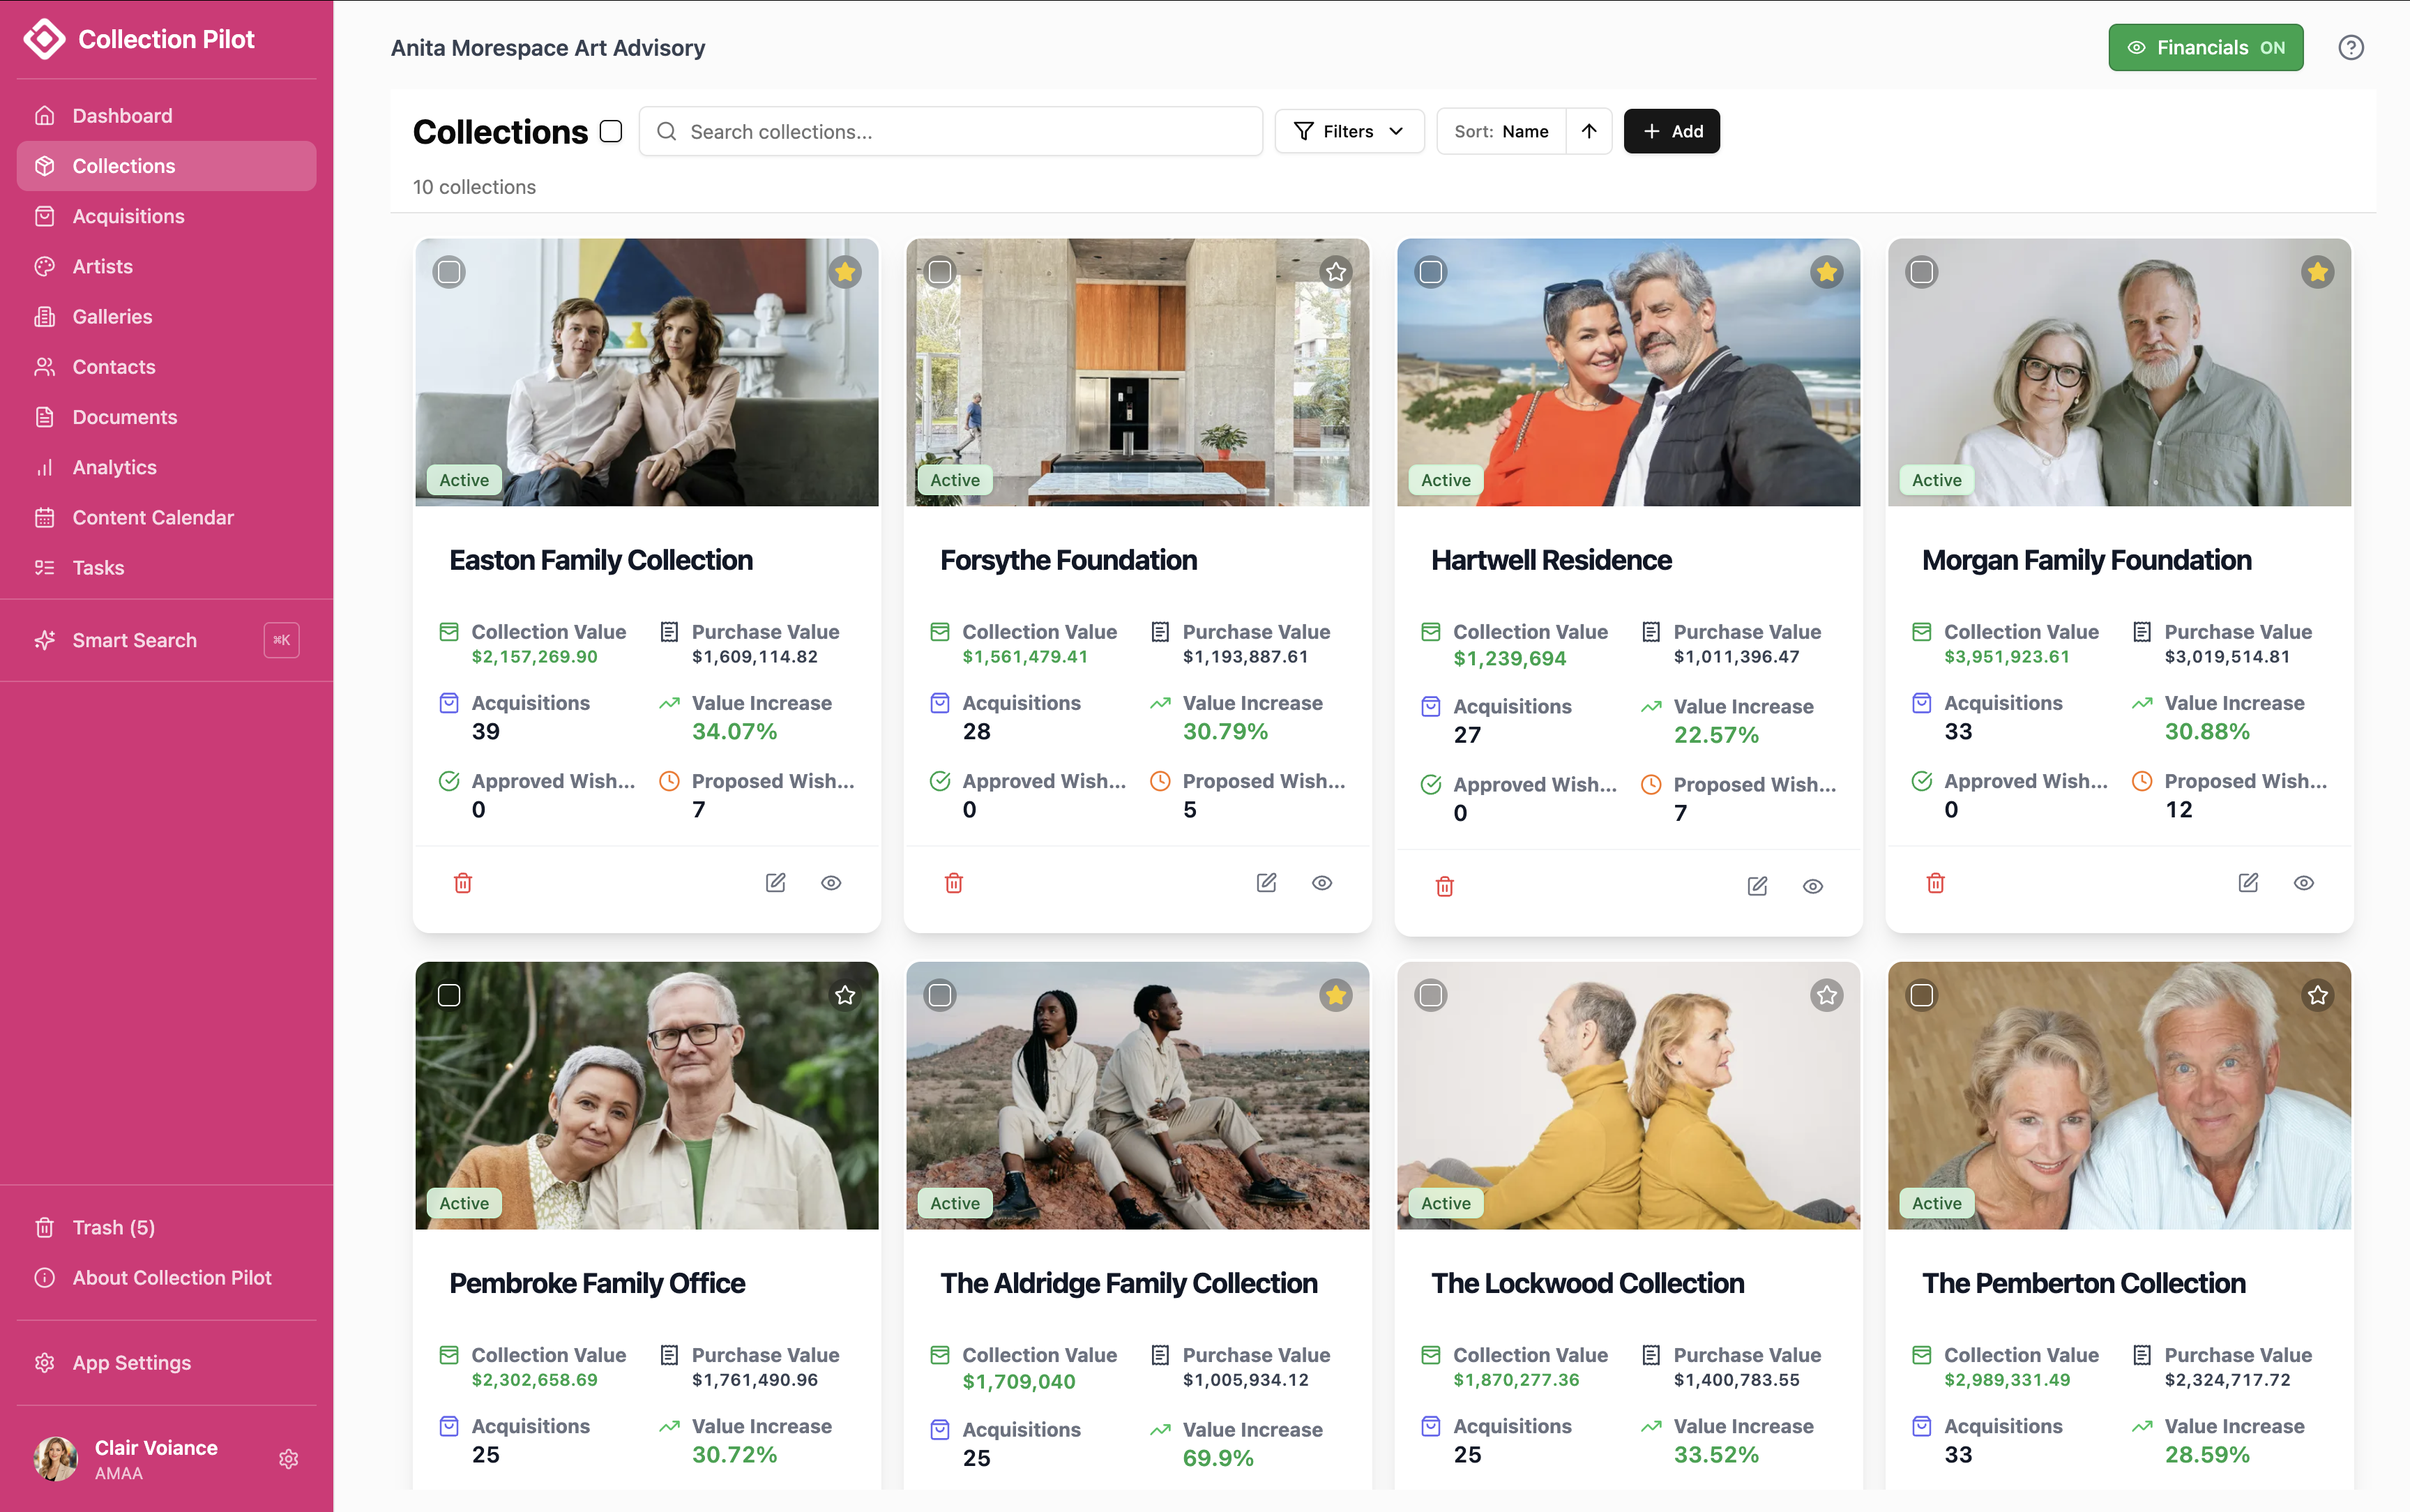Toggle star on The Aldridge Family Collection
The width and height of the screenshot is (2410, 1512).
[x=1336, y=995]
